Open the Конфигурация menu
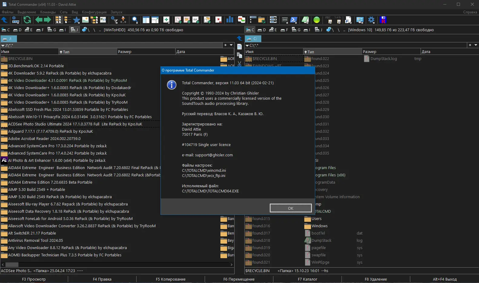 pyautogui.click(x=94, y=12)
